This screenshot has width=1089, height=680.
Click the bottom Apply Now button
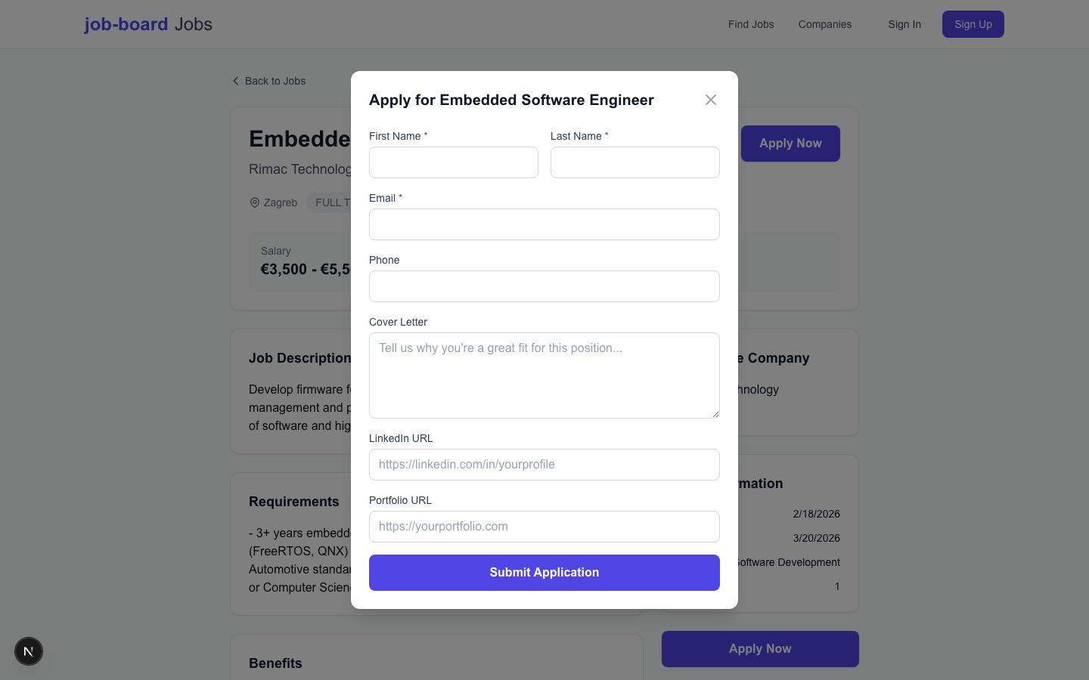(x=759, y=648)
